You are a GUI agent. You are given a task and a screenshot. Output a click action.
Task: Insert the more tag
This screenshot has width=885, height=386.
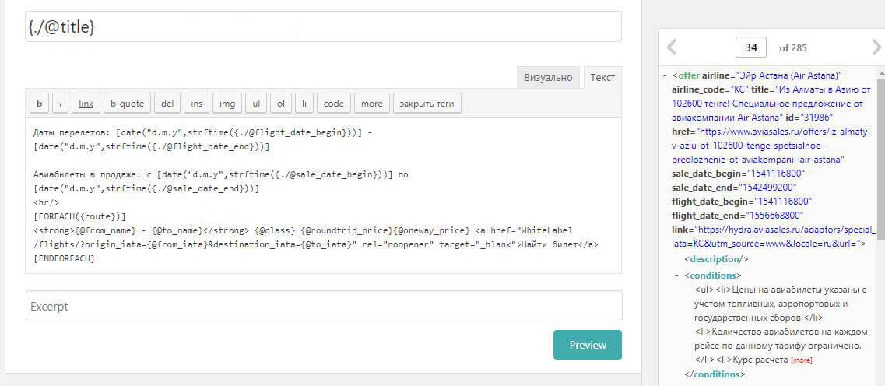(x=372, y=104)
